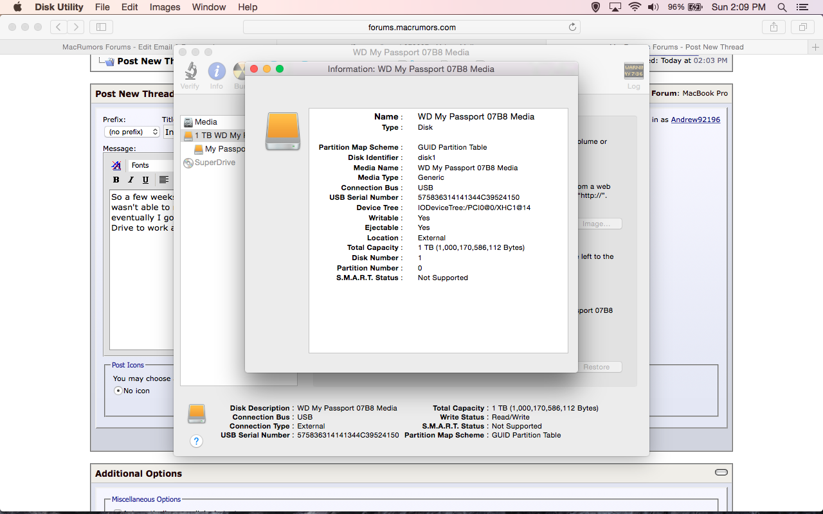The width and height of the screenshot is (823, 514).
Task: Open Safari's Share button
Action: (x=774, y=27)
